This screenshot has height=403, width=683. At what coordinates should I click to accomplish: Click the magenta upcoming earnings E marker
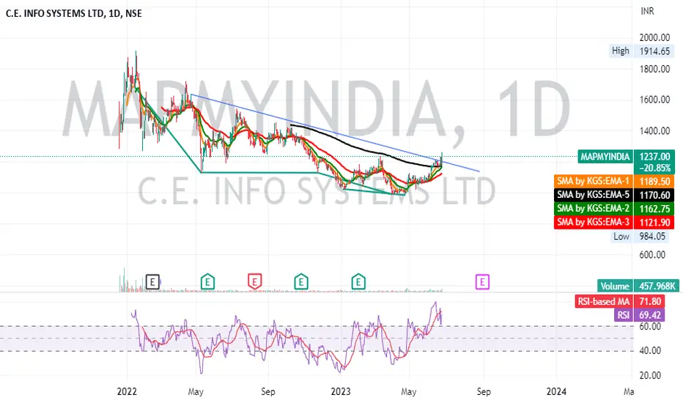point(482,282)
